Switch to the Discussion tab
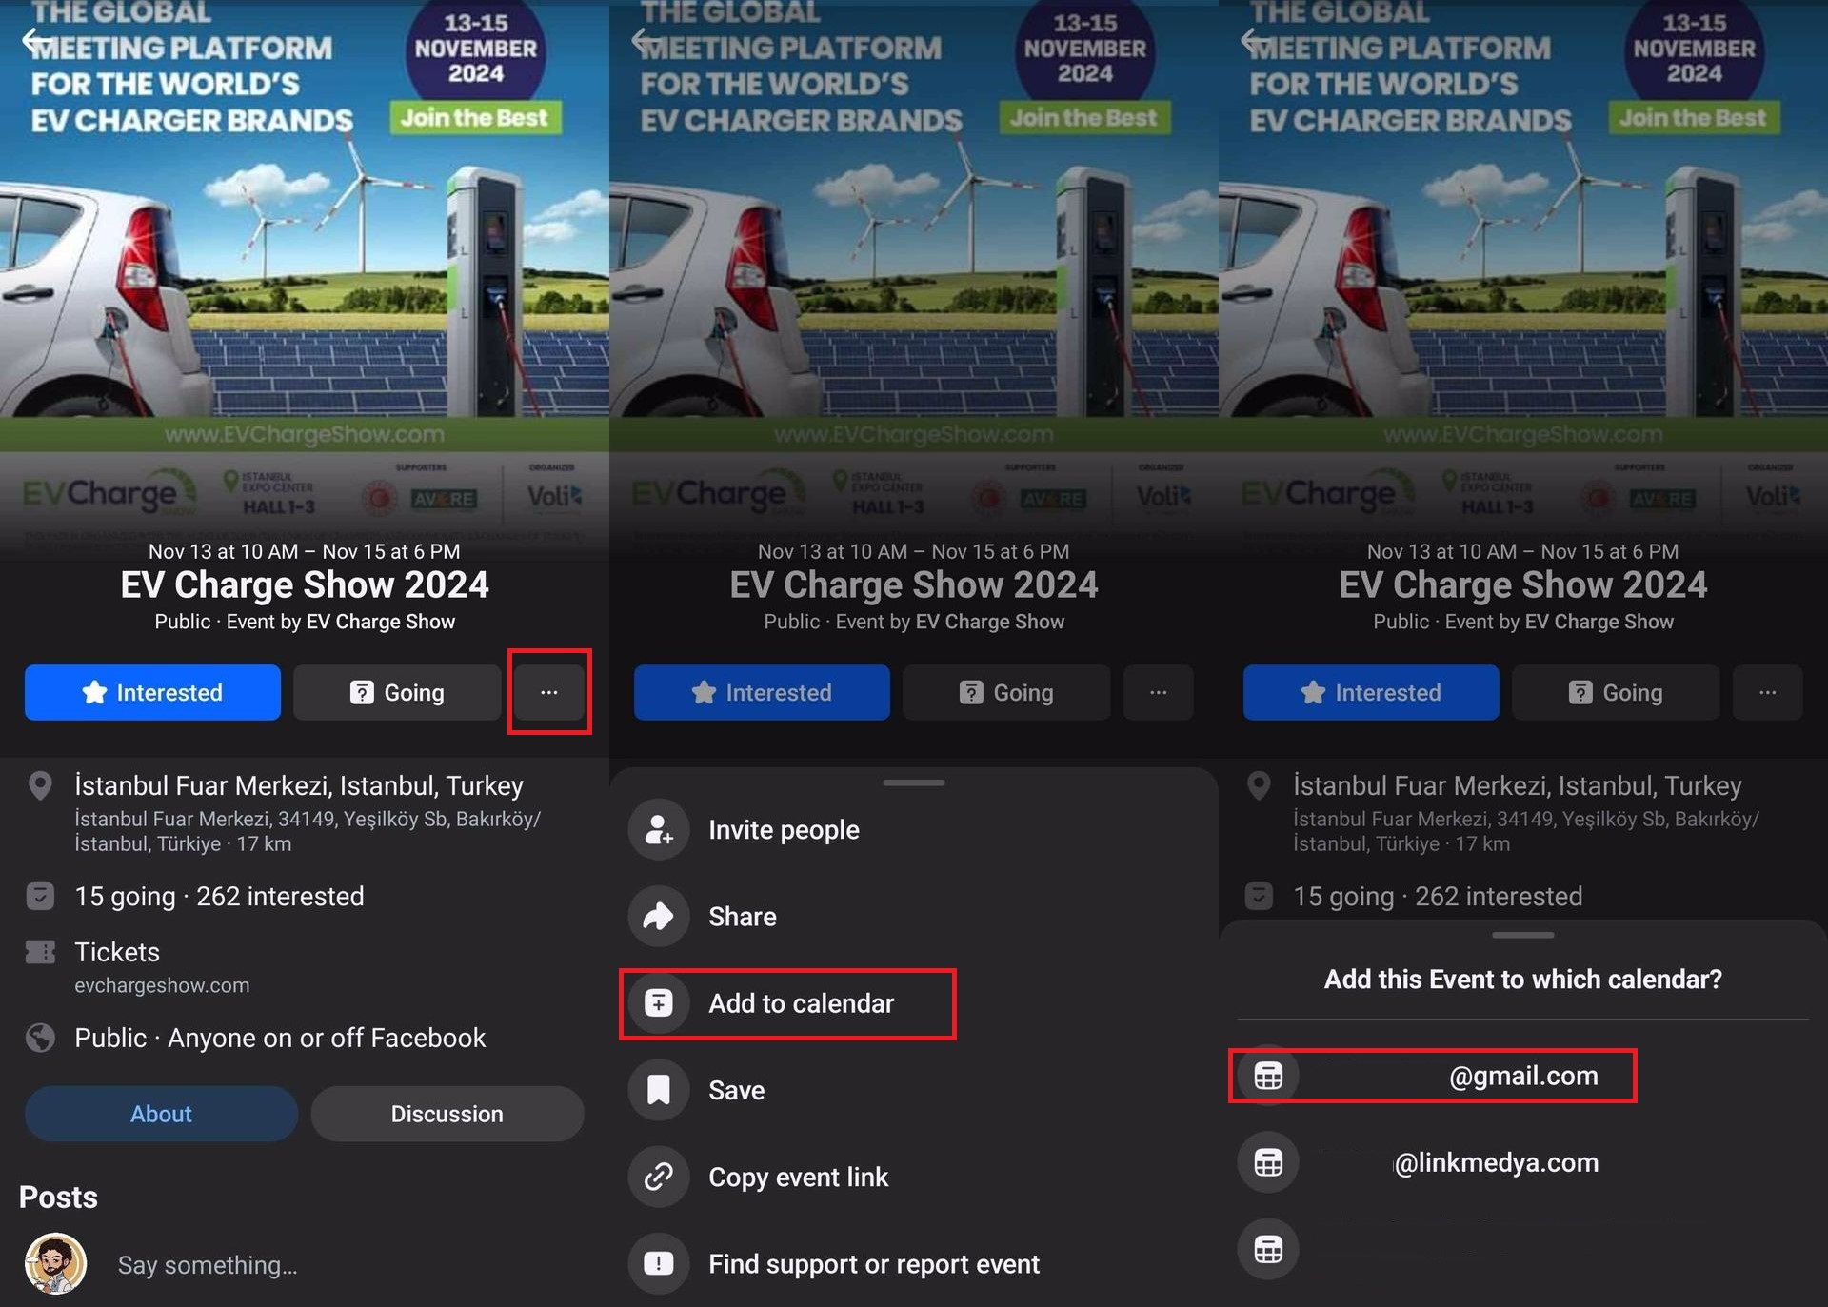Viewport: 1828px width, 1307px height. (x=447, y=1113)
